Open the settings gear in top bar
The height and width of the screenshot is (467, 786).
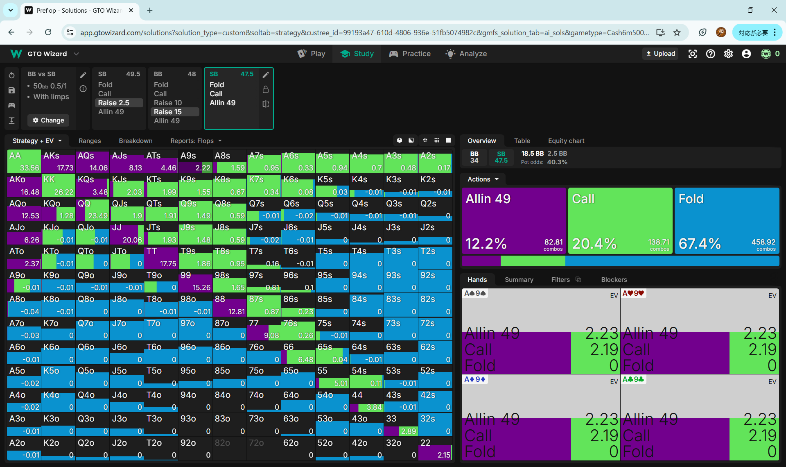[x=728, y=54]
